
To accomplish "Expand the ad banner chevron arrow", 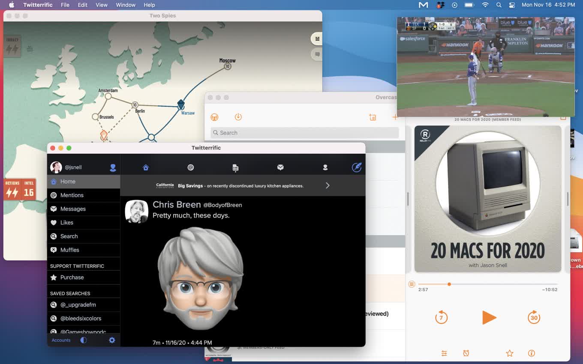I will [328, 185].
